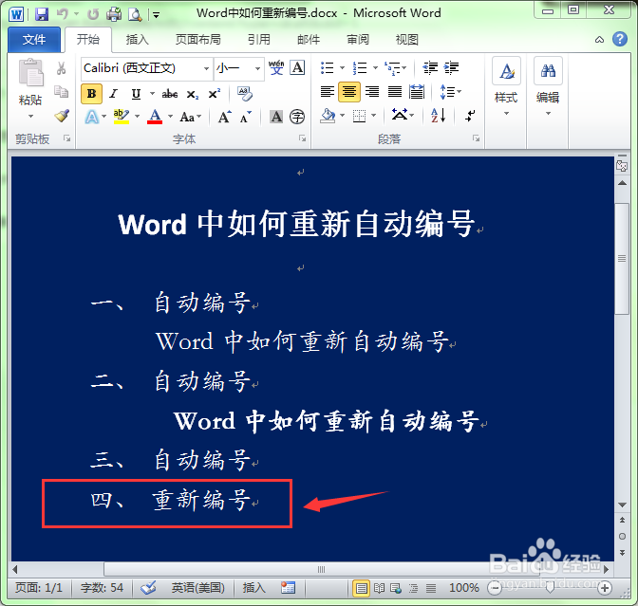The image size is (638, 606).
Task: Click the Character Border A icon
Action: (x=297, y=67)
